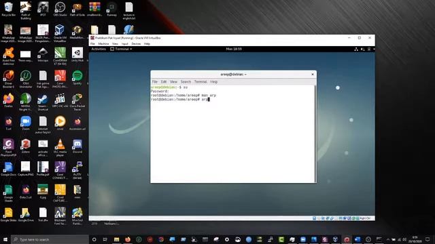Open VirtualBox View menu
This screenshot has height=244, width=435.
pos(115,43)
